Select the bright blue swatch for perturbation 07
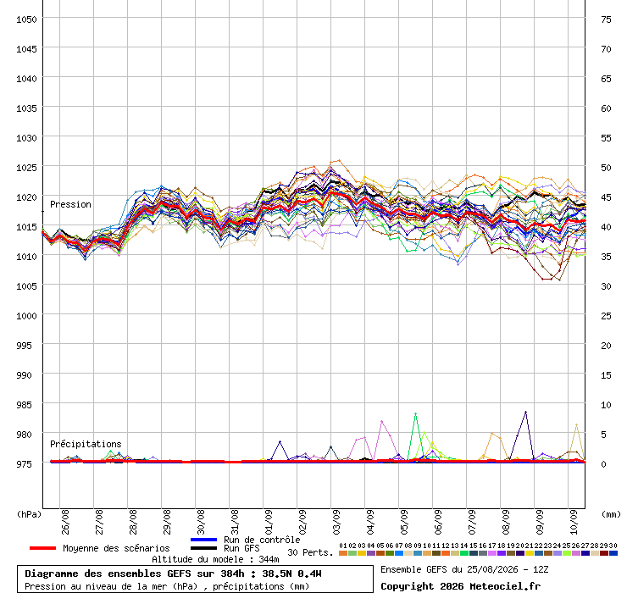This screenshot has height=593, width=627. [399, 553]
